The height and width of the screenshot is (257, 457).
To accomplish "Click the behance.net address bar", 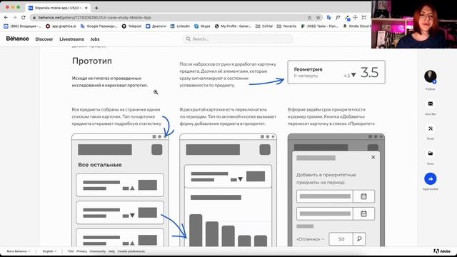I will point(169,17).
